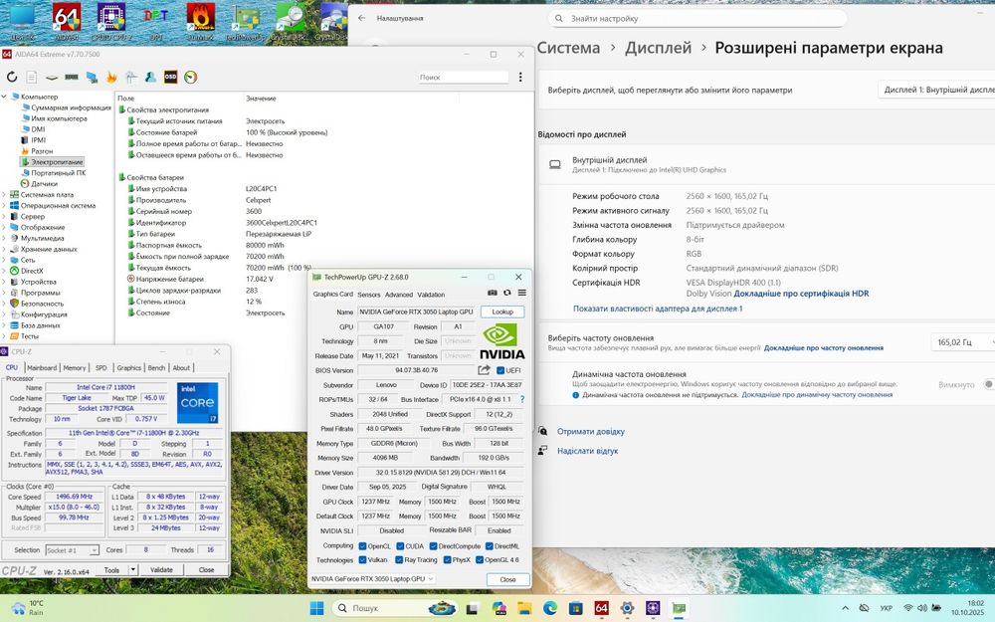
Task: Open the Докладніше про сертифікацію HDR link
Action: pyautogui.click(x=801, y=294)
